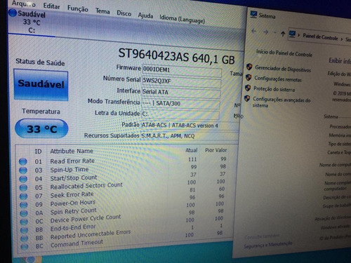
Task: Click the Número Serial field
Action: [x=181, y=81]
